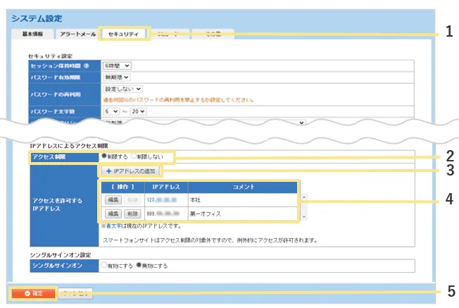Click 編集 for the 本社 IP address

click(x=113, y=199)
